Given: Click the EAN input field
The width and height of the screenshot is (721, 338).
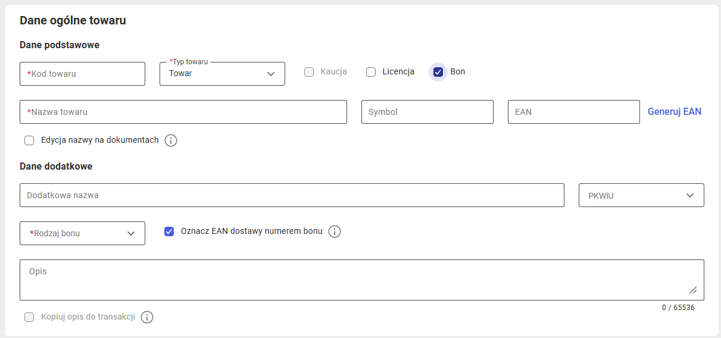Looking at the screenshot, I should tap(574, 112).
